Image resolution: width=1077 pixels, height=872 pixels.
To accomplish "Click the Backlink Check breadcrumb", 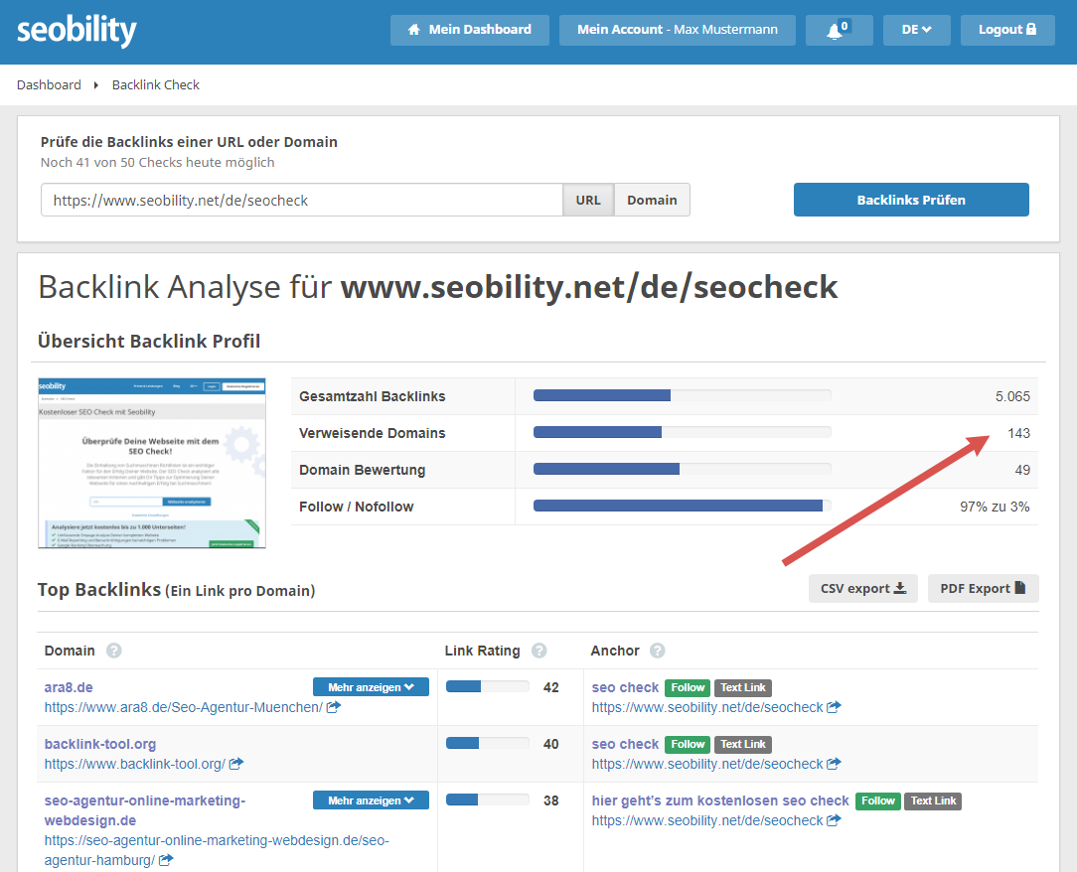I will [x=155, y=85].
